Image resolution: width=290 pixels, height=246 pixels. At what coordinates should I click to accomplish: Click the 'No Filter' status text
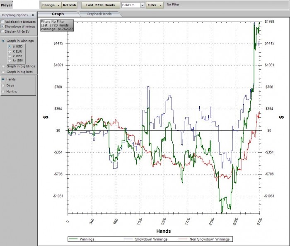tap(173, 5)
